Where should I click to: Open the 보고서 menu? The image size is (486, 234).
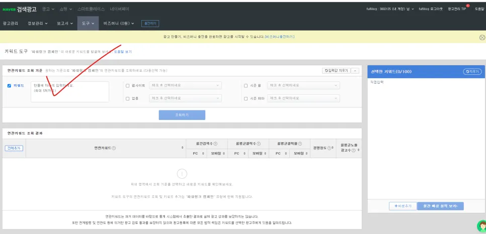point(65,23)
